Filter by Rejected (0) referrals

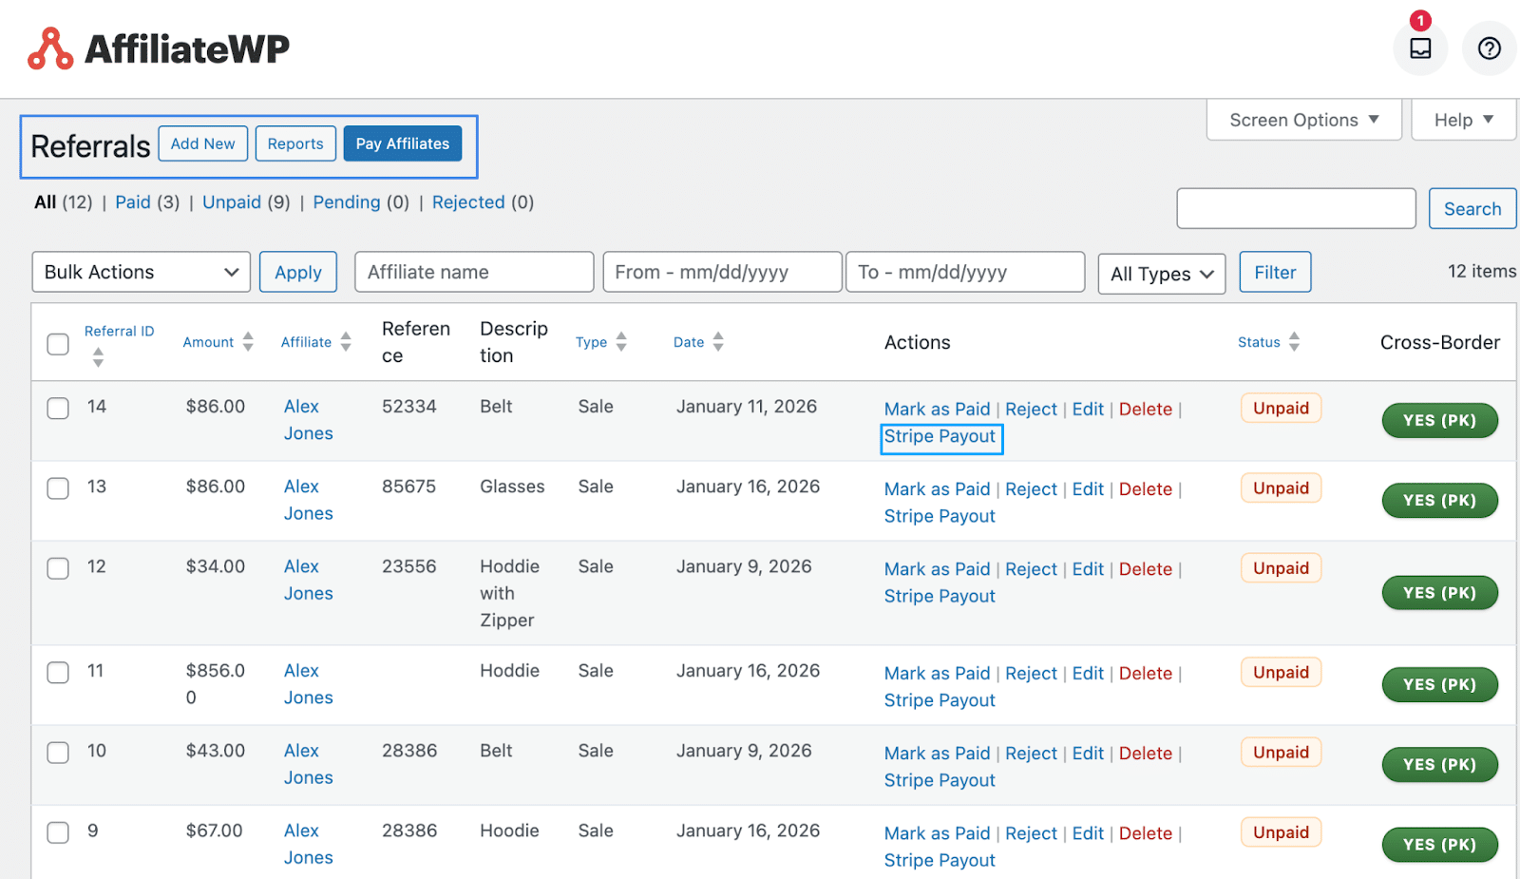click(483, 202)
